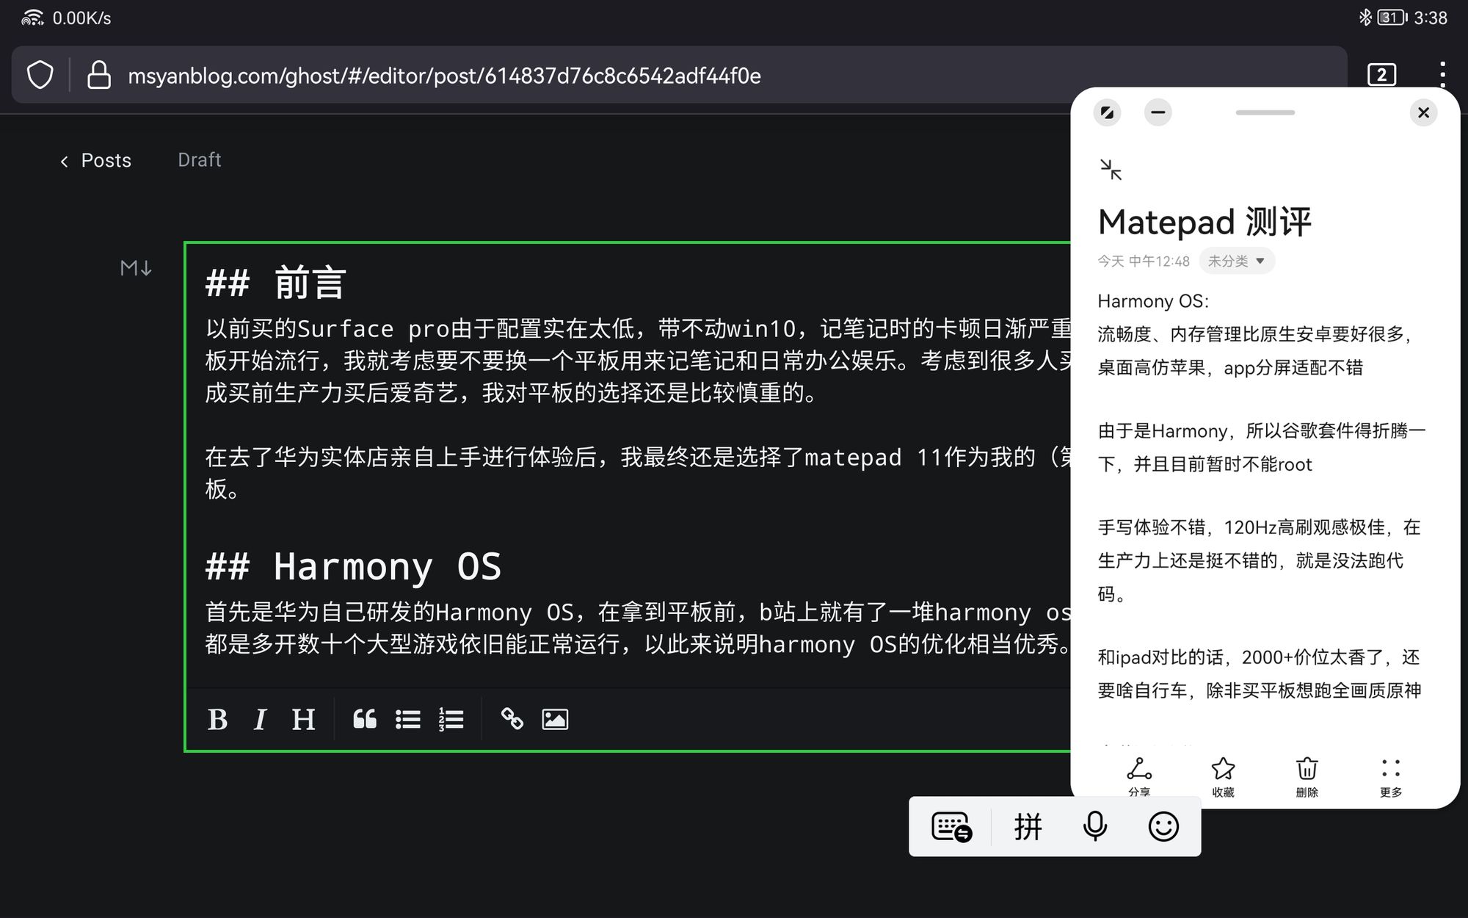Switch keyboard layout with the keyboard icon
Image resolution: width=1468 pixels, height=918 pixels.
click(951, 827)
